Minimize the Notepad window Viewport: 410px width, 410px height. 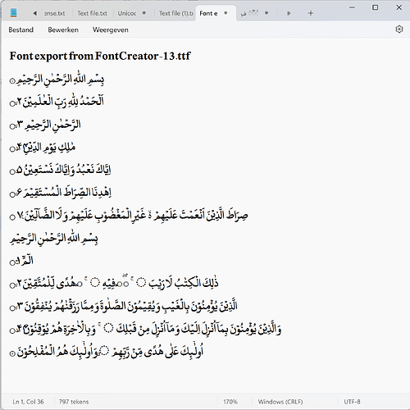click(x=352, y=7)
